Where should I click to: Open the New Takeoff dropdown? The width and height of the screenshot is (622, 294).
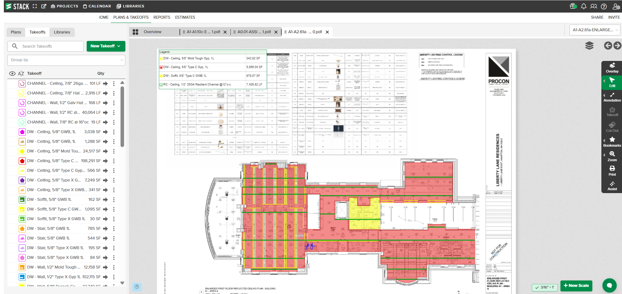tap(106, 46)
